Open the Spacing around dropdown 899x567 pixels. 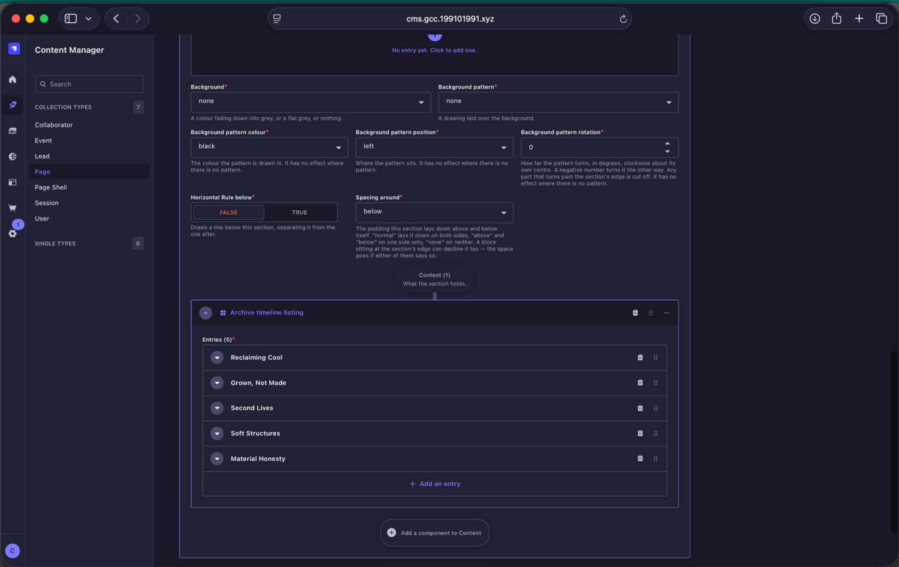click(x=434, y=213)
